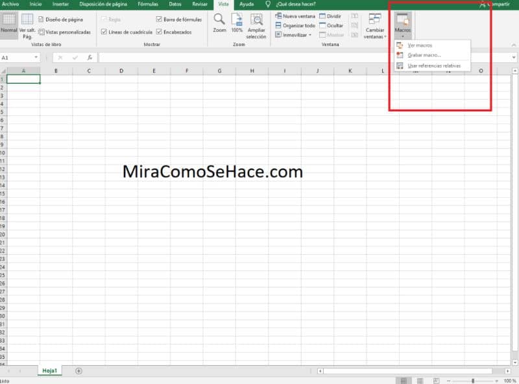Select Ver macros from the menu

(x=432, y=45)
